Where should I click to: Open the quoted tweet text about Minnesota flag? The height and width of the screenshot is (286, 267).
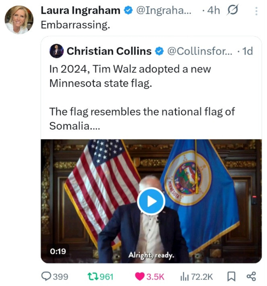coord(141,97)
